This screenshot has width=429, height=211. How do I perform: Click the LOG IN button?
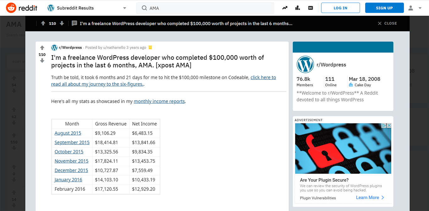pyautogui.click(x=340, y=8)
